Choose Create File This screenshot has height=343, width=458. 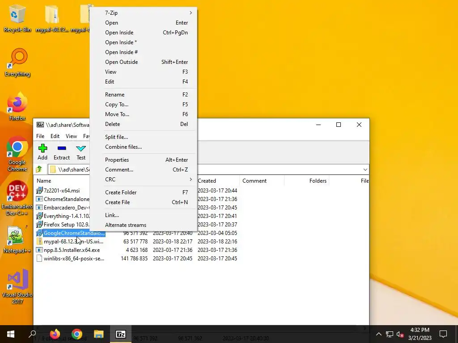pos(144,202)
